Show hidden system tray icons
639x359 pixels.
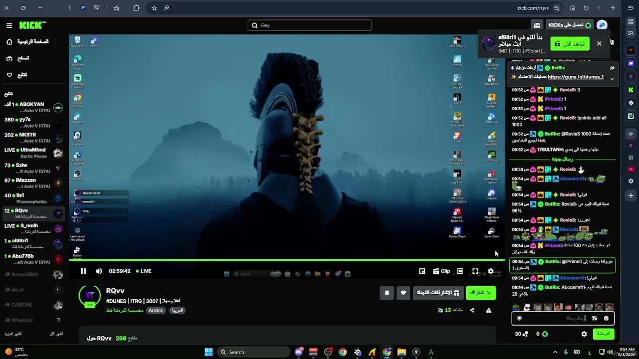coord(555,352)
